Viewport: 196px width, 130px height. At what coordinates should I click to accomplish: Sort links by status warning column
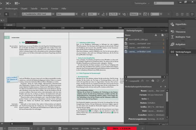point(155,35)
